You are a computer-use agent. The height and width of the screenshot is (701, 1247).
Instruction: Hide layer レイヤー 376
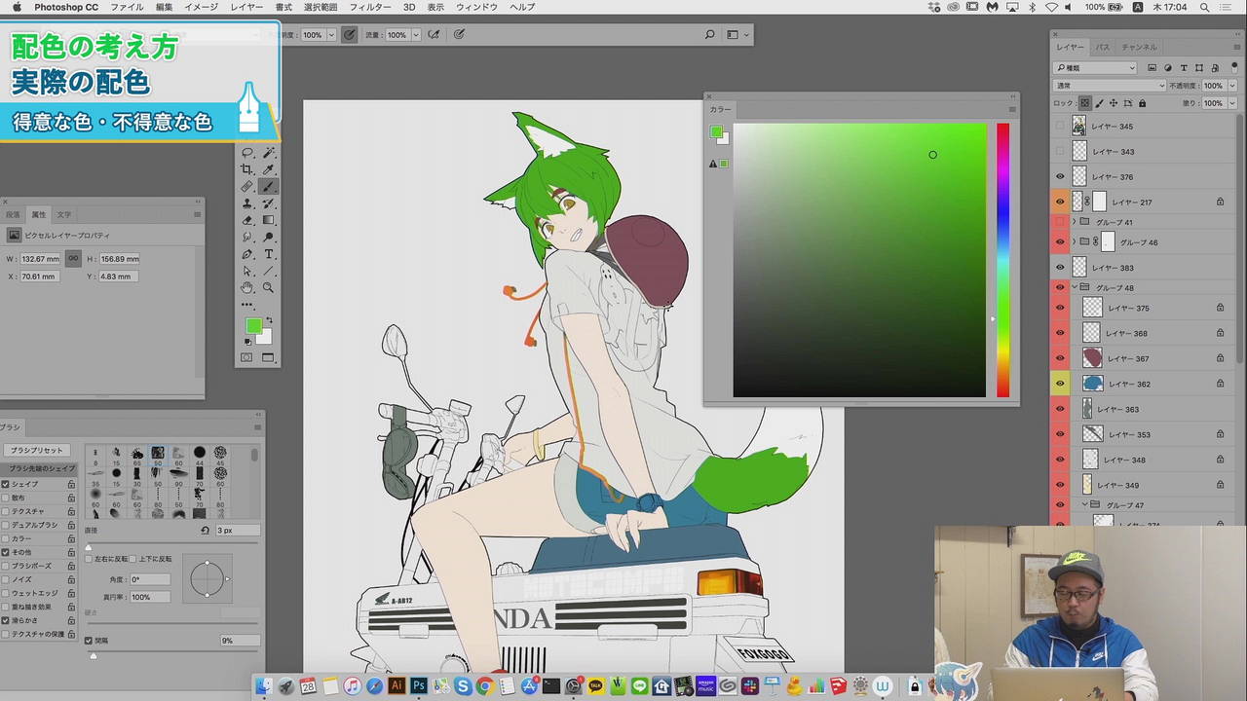coord(1061,176)
